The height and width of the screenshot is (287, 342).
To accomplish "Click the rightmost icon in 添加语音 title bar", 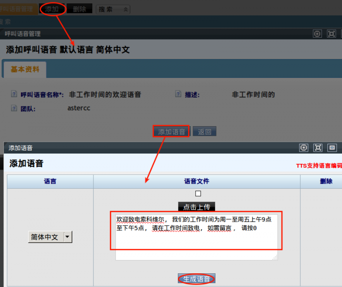I will click(332, 148).
